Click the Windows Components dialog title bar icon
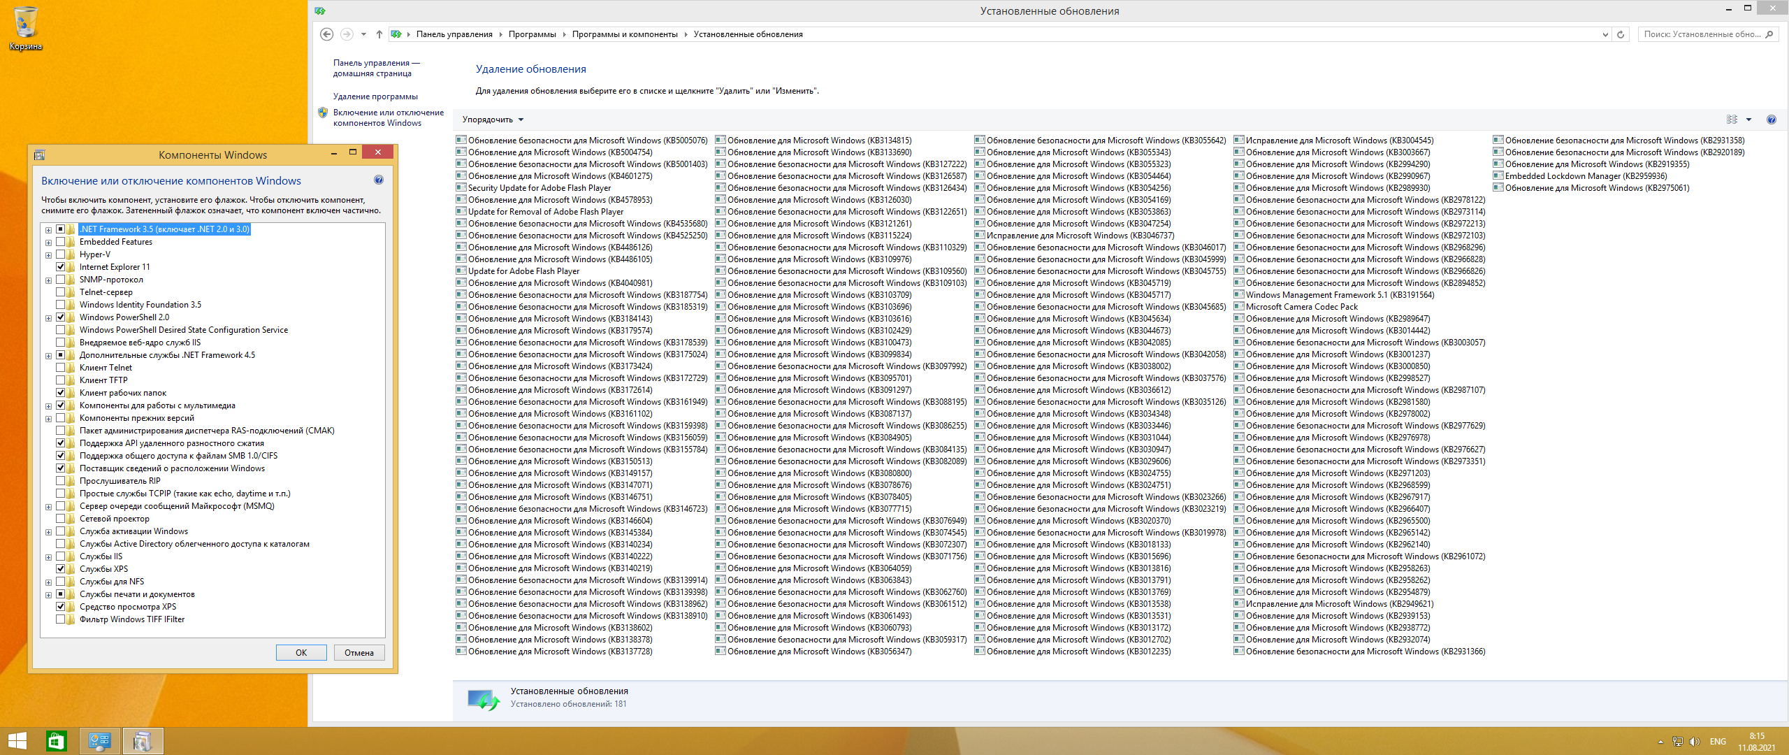The image size is (1789, 755). click(39, 154)
